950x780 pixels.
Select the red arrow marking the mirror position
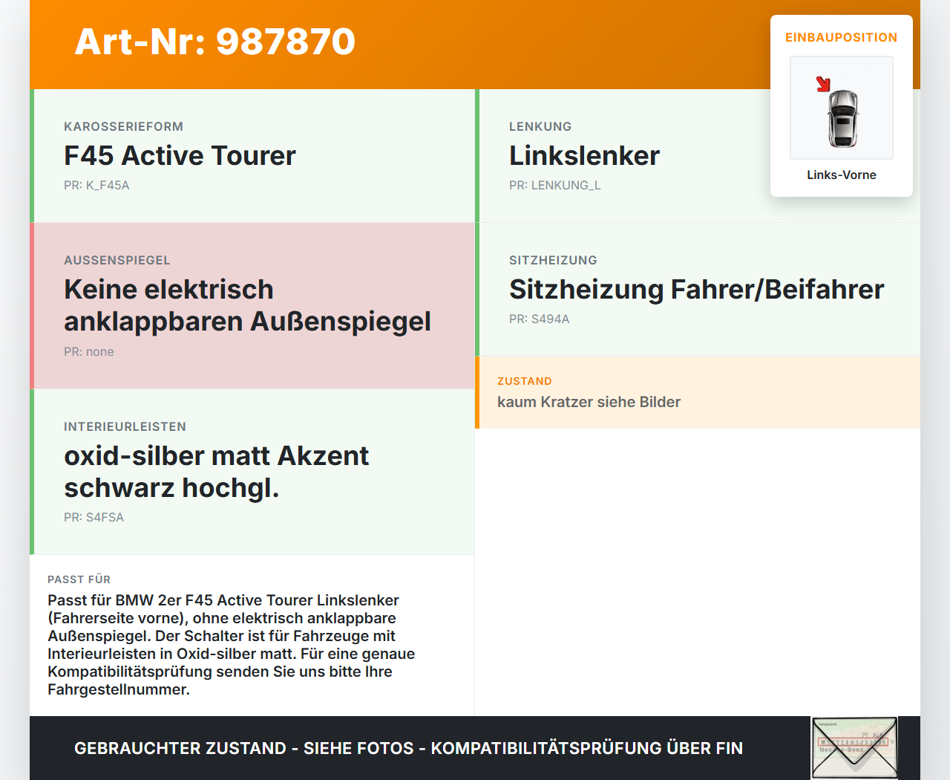(823, 84)
